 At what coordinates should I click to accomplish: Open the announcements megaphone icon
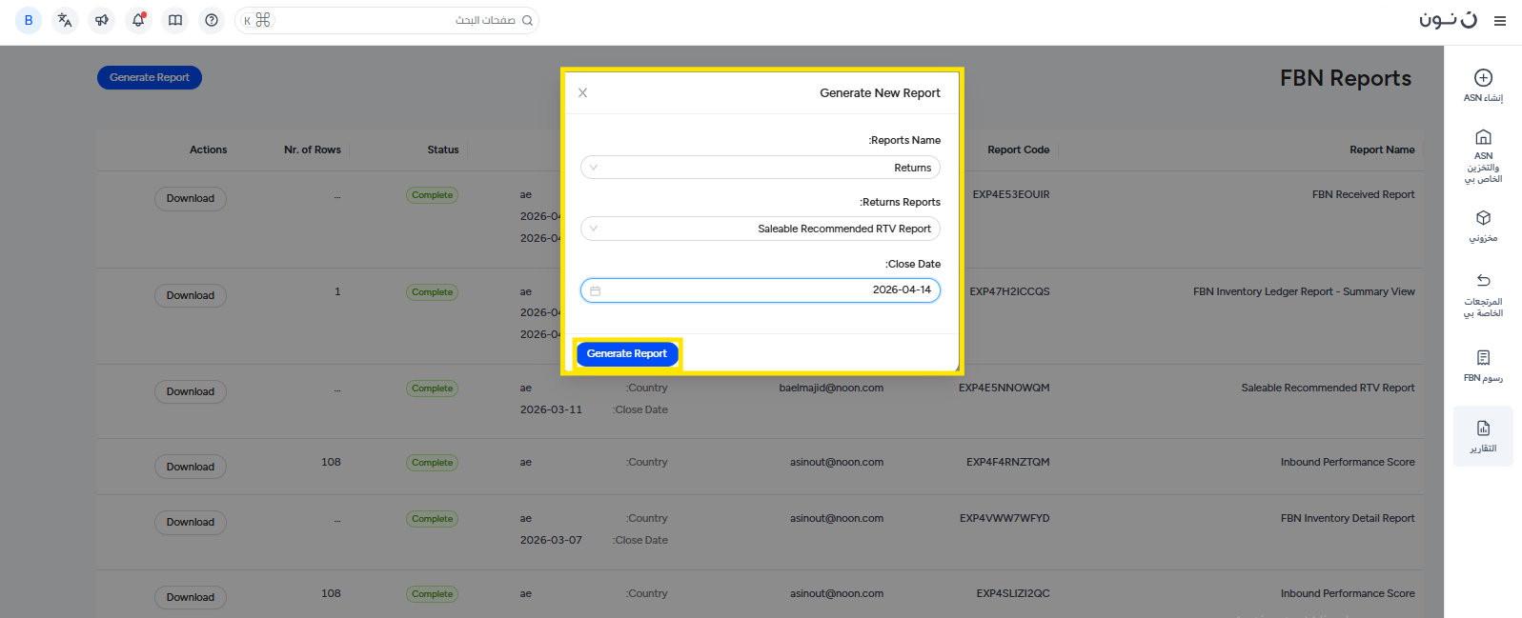coord(102,20)
